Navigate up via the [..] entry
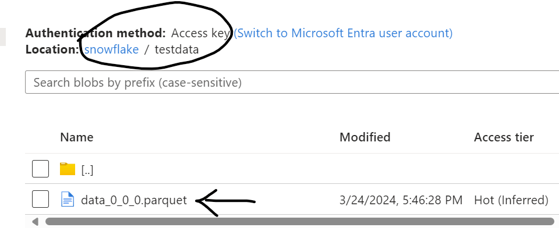559x238 pixels. click(87, 170)
